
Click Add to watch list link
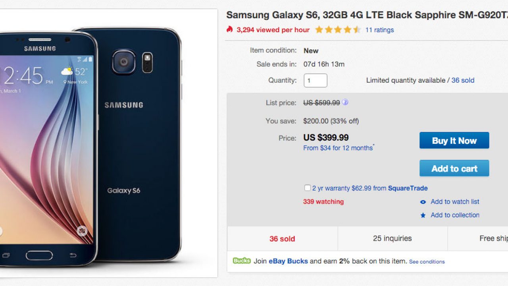point(455,202)
